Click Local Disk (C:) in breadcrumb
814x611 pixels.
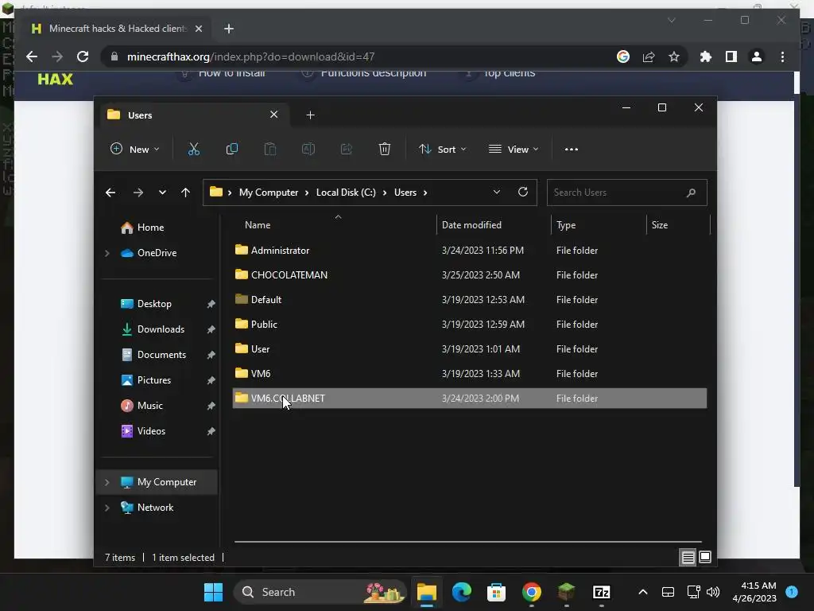(x=346, y=193)
